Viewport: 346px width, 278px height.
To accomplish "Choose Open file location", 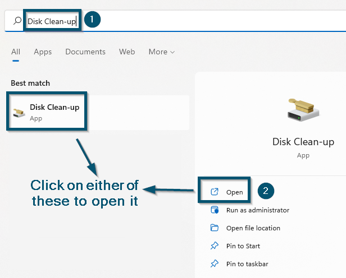I will (x=253, y=228).
